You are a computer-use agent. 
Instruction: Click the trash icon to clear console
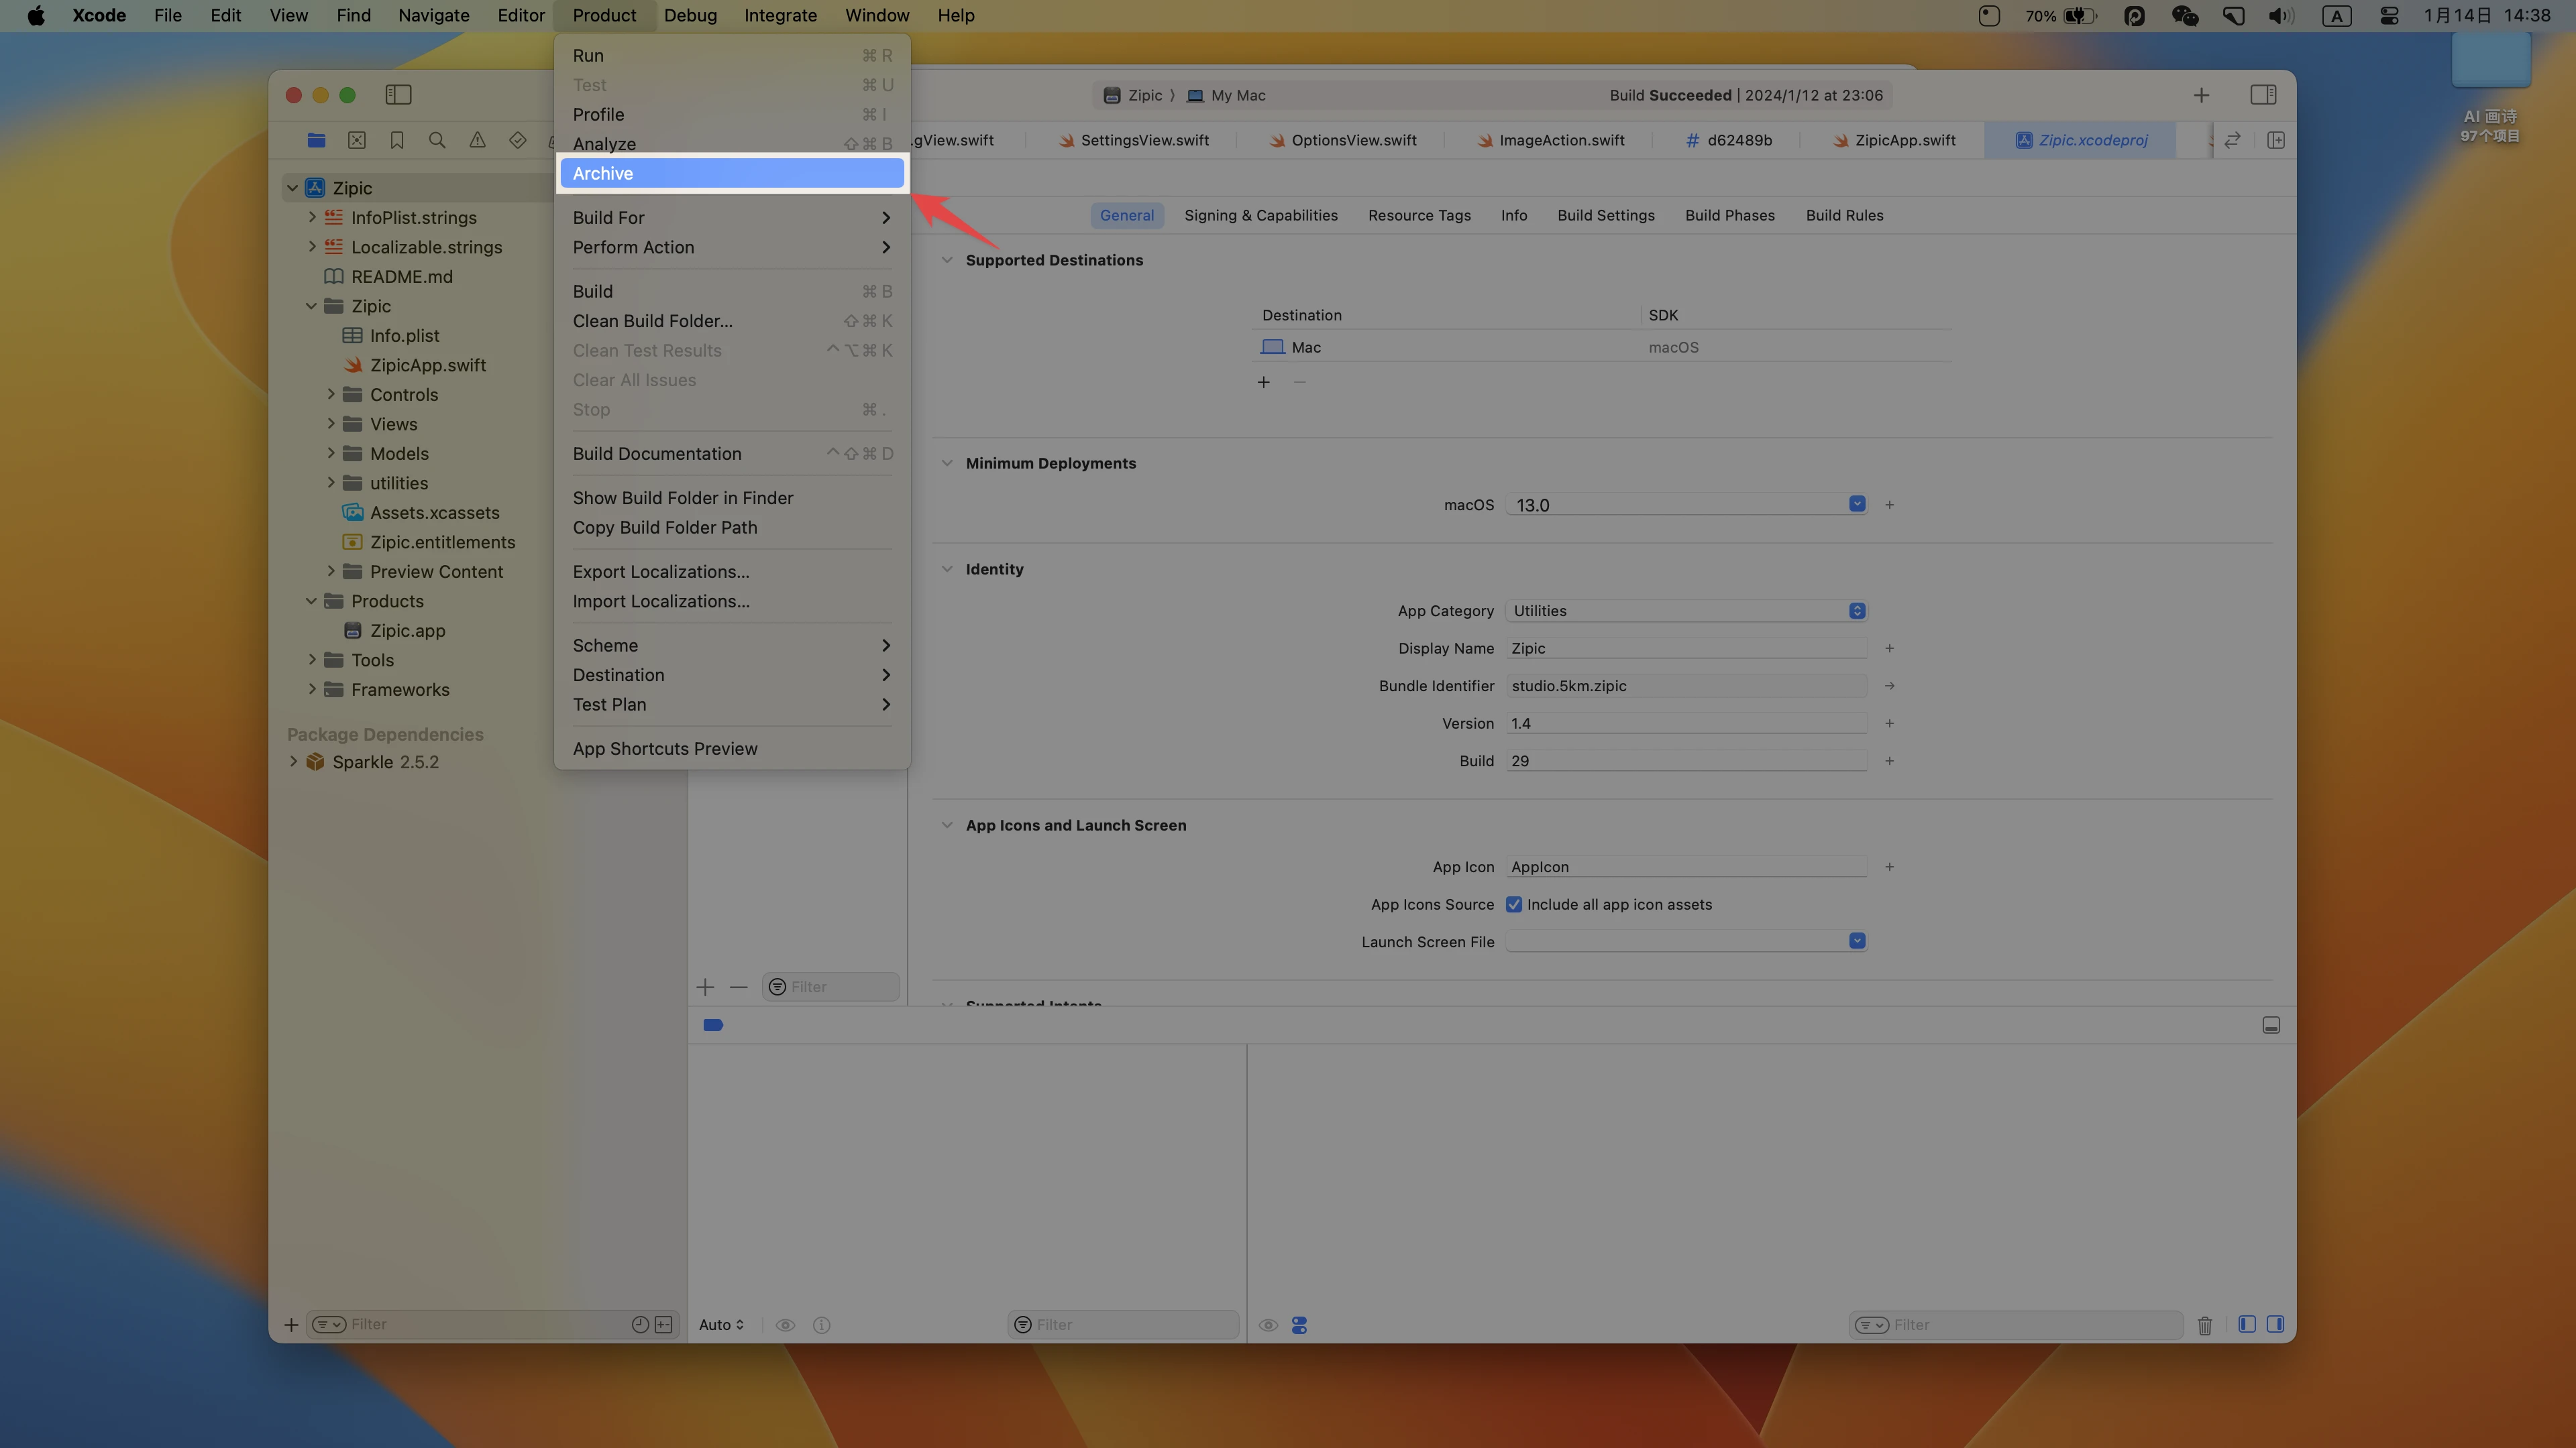[x=2204, y=1325]
